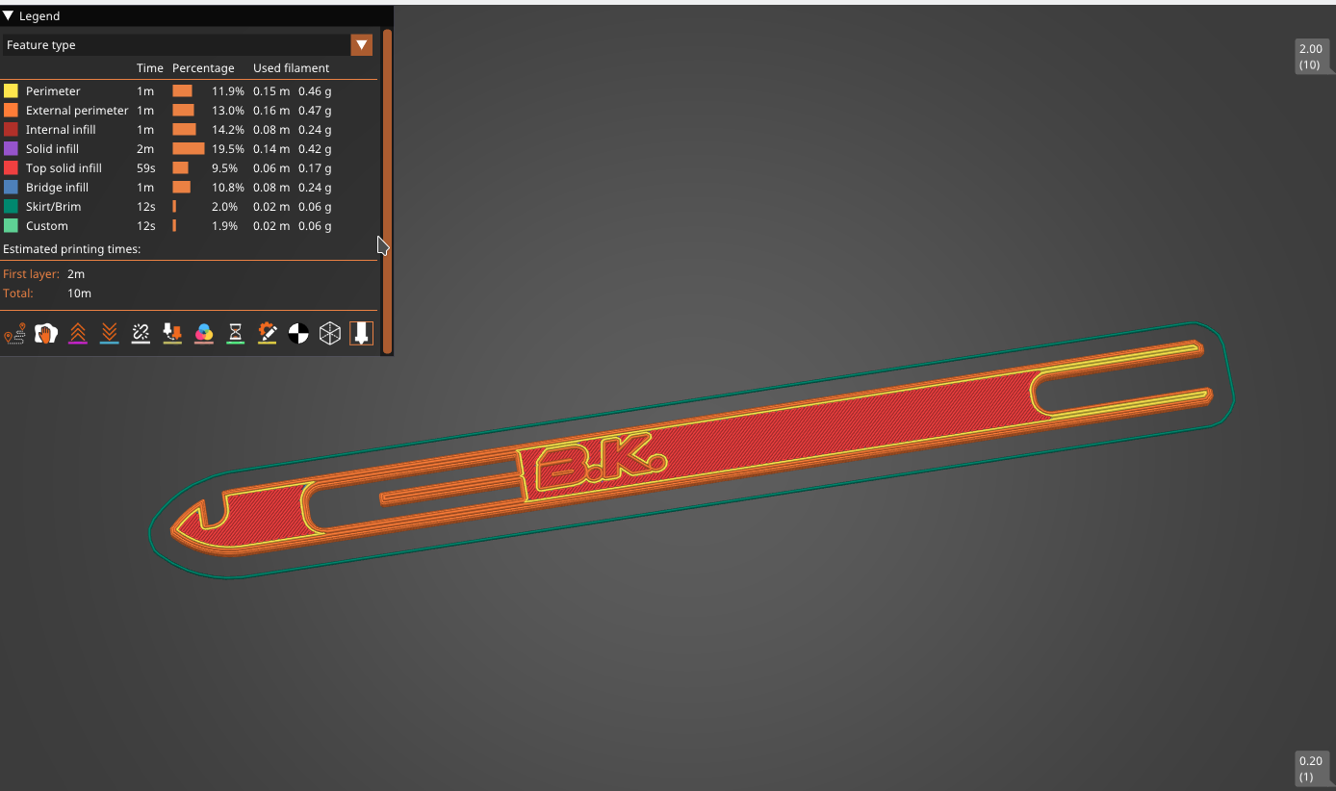Toggle the Shells cube icon
The width and height of the screenshot is (1336, 791).
[x=330, y=334]
